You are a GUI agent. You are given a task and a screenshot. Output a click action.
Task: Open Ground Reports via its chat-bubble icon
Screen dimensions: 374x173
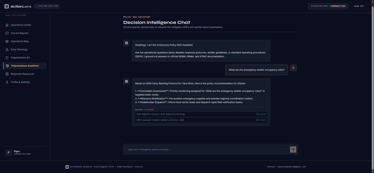tap(7, 33)
